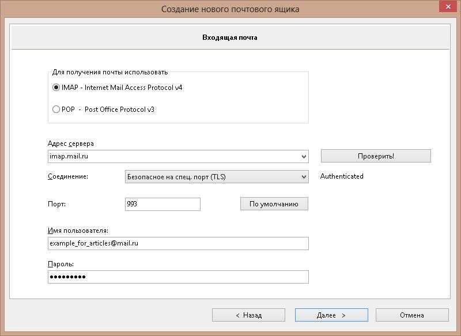Click the Пароль: label
Image resolution: width=461 pixels, height=336 pixels.
click(x=61, y=264)
